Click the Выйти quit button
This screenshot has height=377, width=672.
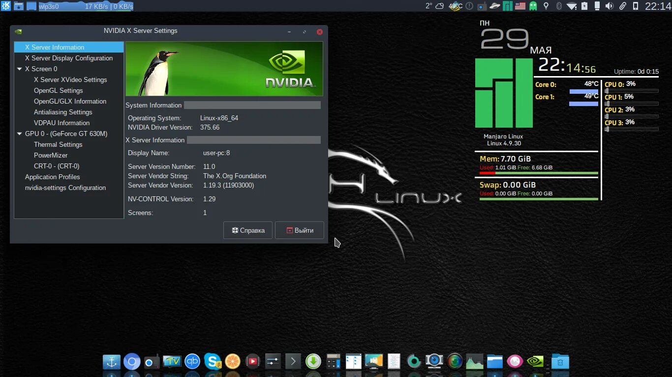point(300,230)
